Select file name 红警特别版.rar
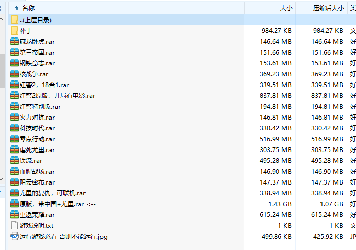Image resolution: width=356 pixels, height=250 pixels. (x=40, y=107)
